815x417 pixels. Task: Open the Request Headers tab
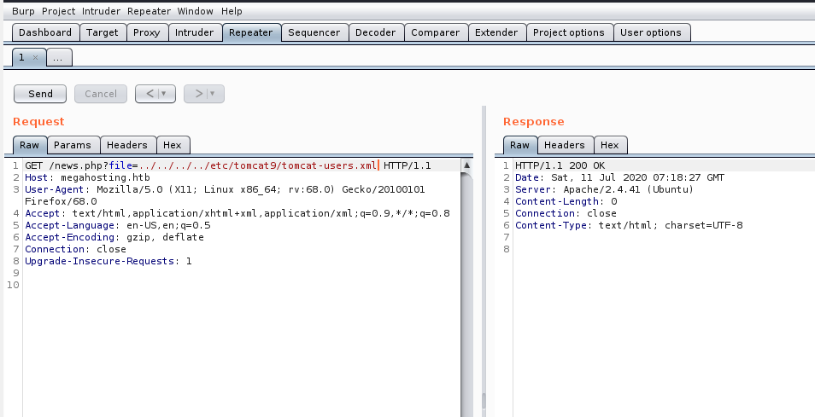127,145
